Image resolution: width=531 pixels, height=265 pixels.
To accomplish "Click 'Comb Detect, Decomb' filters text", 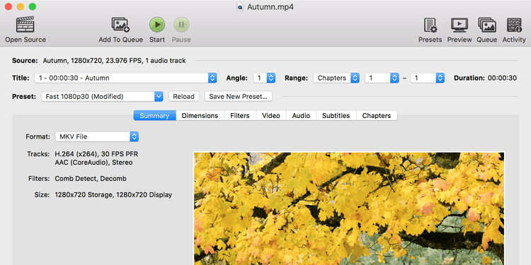I will 91,179.
